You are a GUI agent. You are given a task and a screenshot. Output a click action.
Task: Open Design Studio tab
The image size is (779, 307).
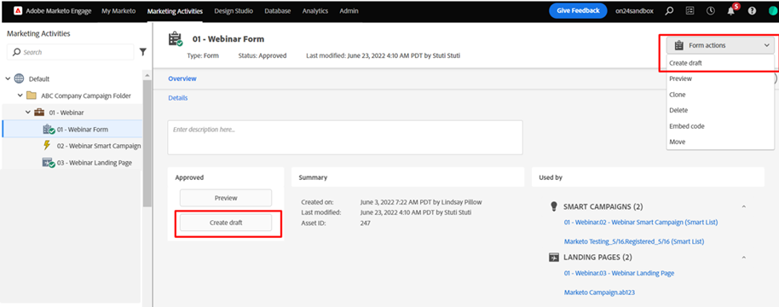tap(234, 11)
